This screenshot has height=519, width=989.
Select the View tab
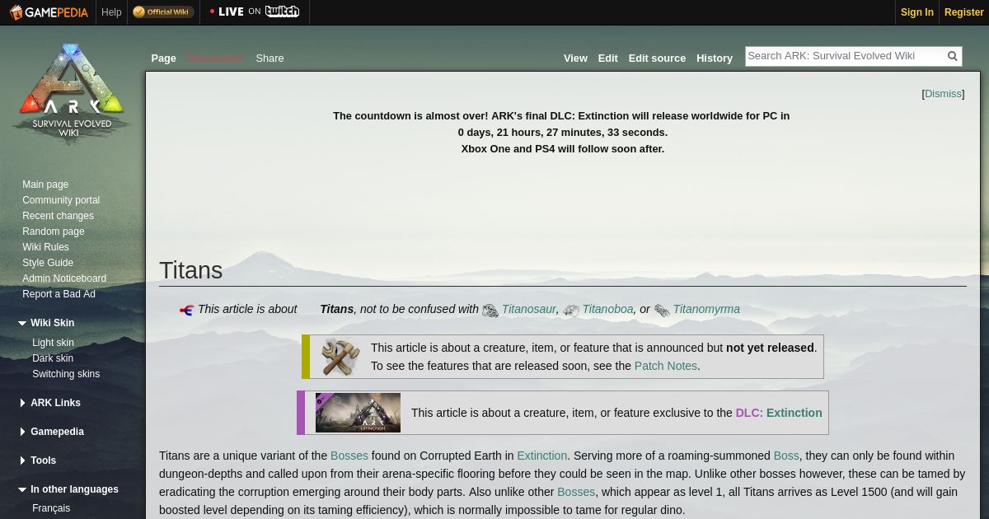tap(575, 58)
